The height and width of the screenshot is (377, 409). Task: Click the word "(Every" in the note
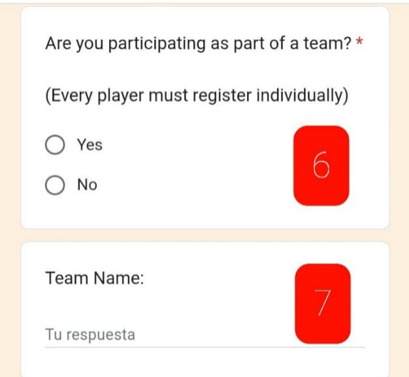(x=69, y=97)
